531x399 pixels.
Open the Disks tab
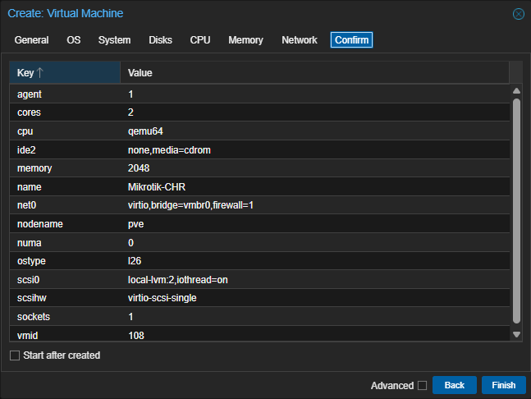[x=161, y=40]
